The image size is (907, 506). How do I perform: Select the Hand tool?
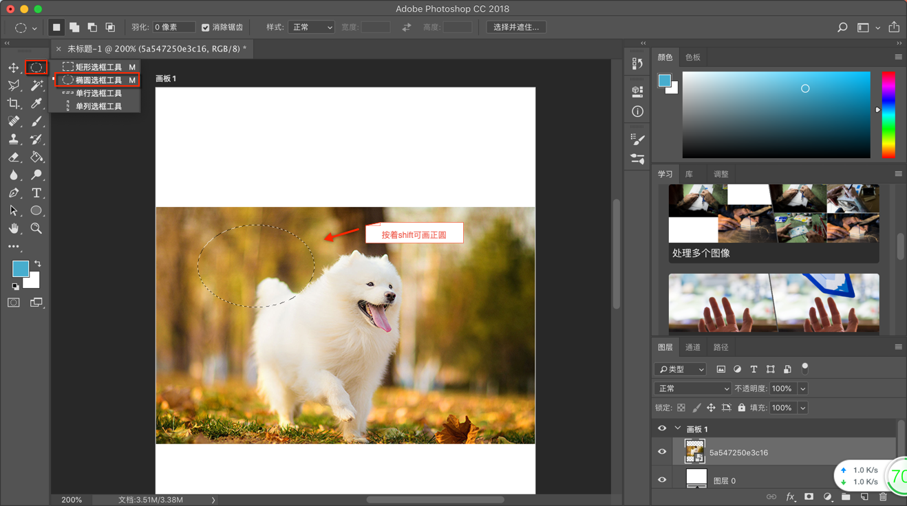14,229
